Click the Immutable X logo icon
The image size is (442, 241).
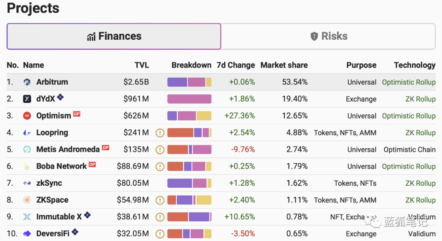coord(27,217)
